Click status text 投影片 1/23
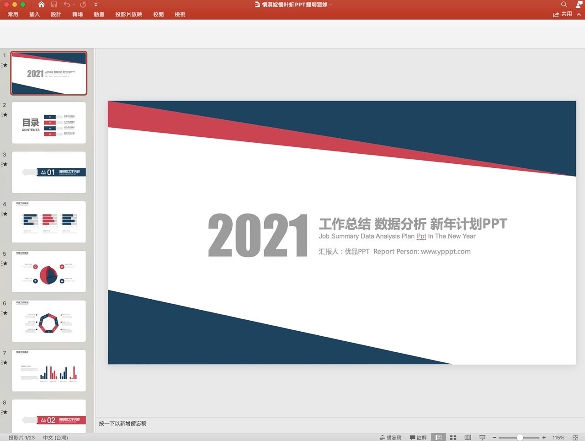585x441 pixels. (x=21, y=438)
